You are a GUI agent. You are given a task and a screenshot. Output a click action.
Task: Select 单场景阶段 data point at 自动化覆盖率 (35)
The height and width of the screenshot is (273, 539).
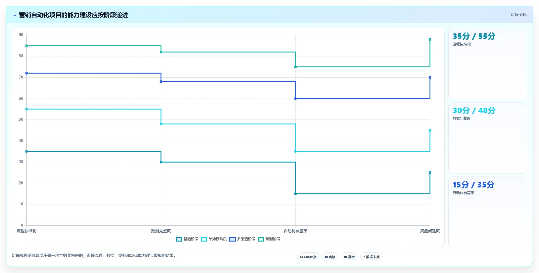[295, 151]
